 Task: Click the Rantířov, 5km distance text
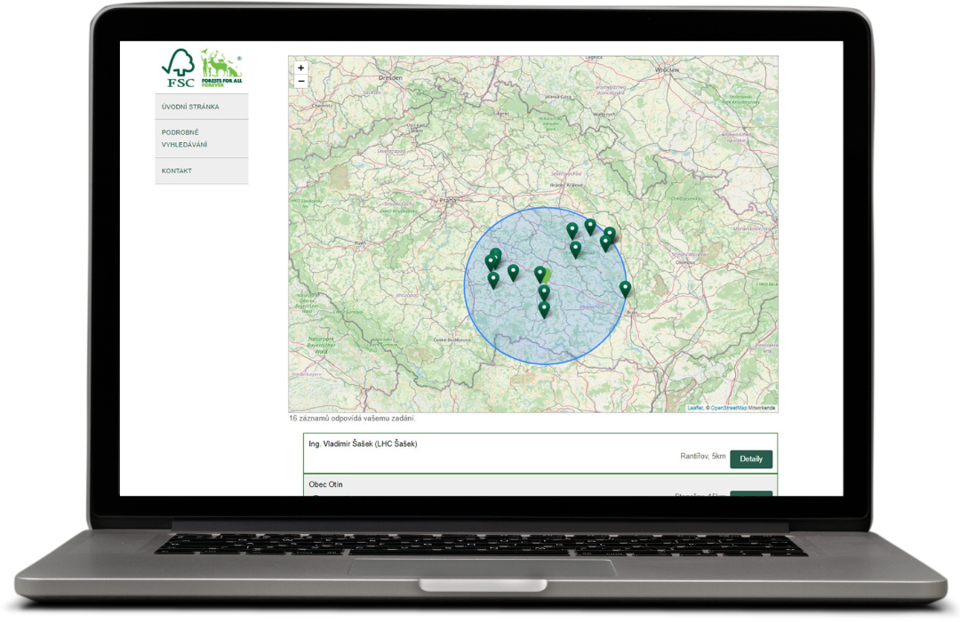click(703, 456)
